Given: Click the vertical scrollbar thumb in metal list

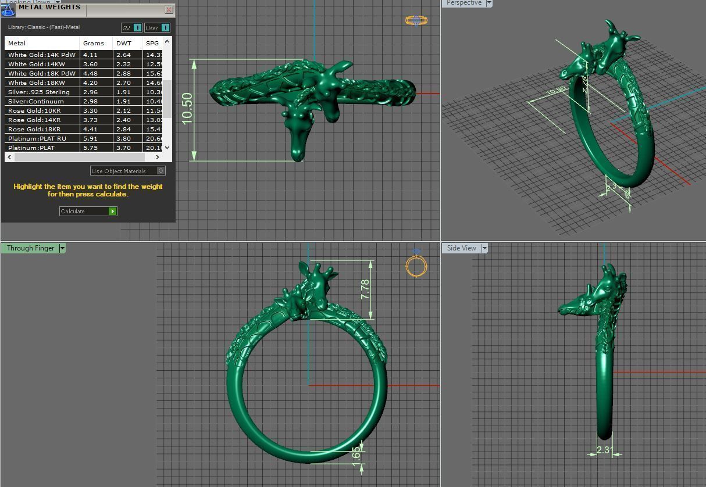Looking at the screenshot, I should click(167, 99).
